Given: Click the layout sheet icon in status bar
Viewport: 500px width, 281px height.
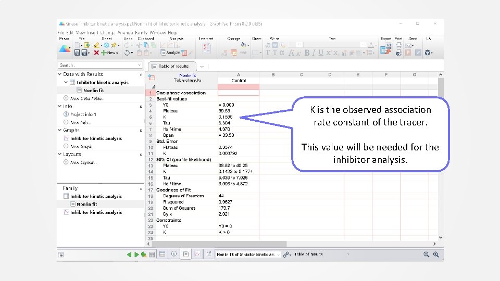Looking at the screenshot, I should coord(209,254).
